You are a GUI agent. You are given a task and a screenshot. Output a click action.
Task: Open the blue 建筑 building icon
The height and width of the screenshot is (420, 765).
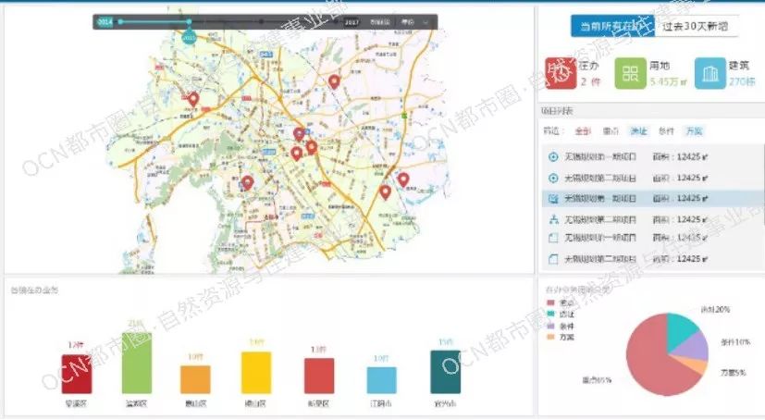(x=709, y=73)
